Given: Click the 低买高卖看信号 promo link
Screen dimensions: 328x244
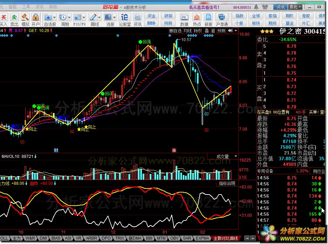Looking at the screenshot, I should 204,7.
